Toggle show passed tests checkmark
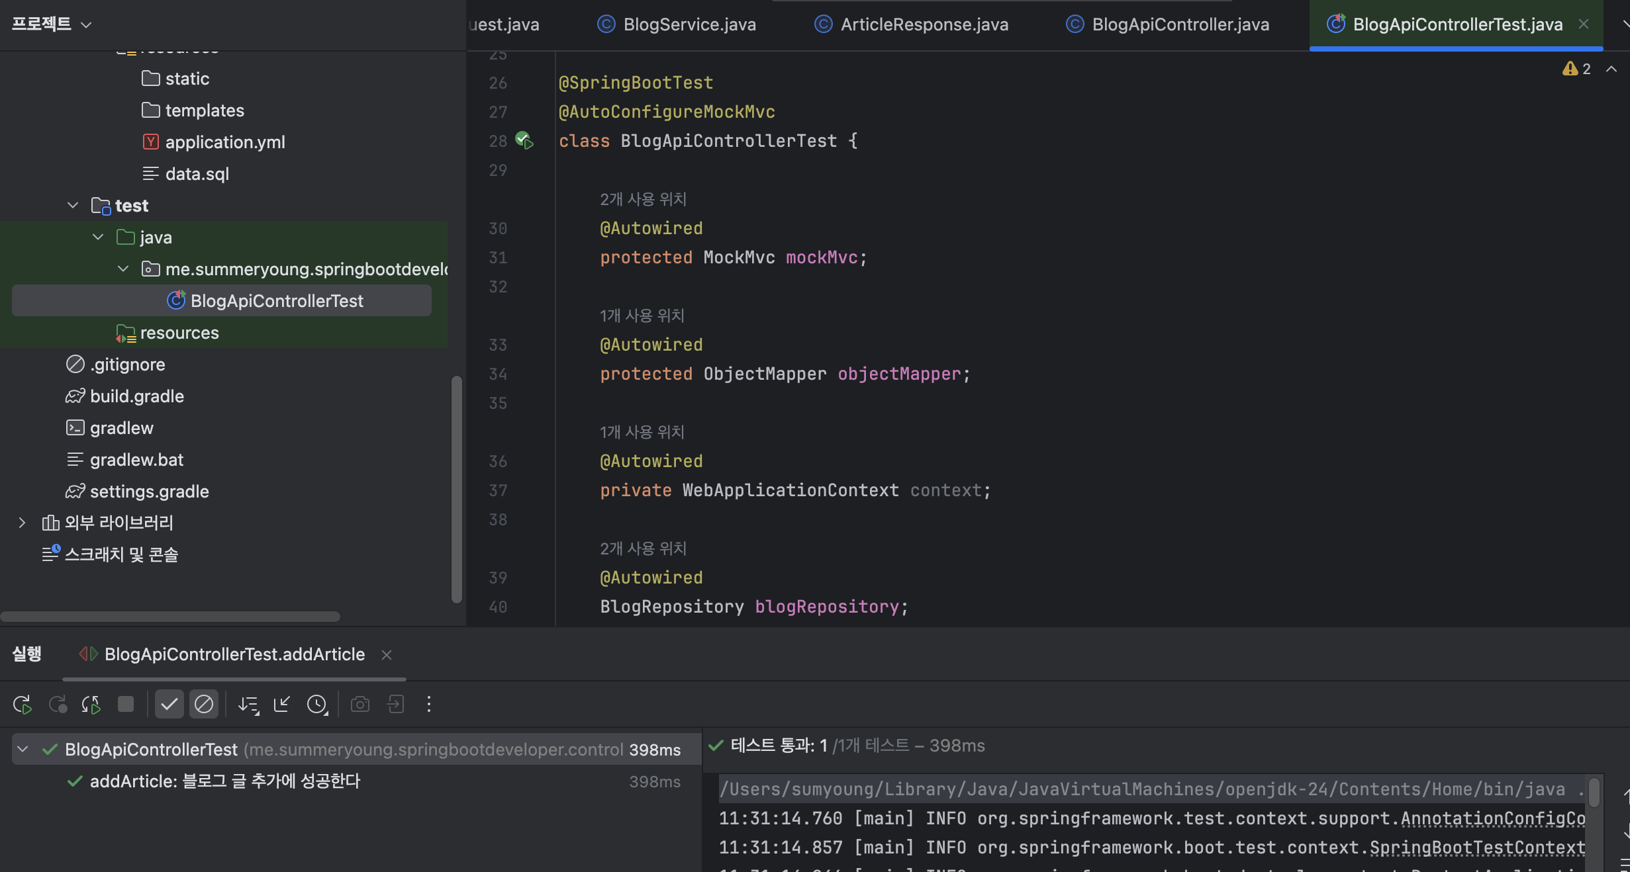Screen dimensions: 1630x872 (x=169, y=705)
